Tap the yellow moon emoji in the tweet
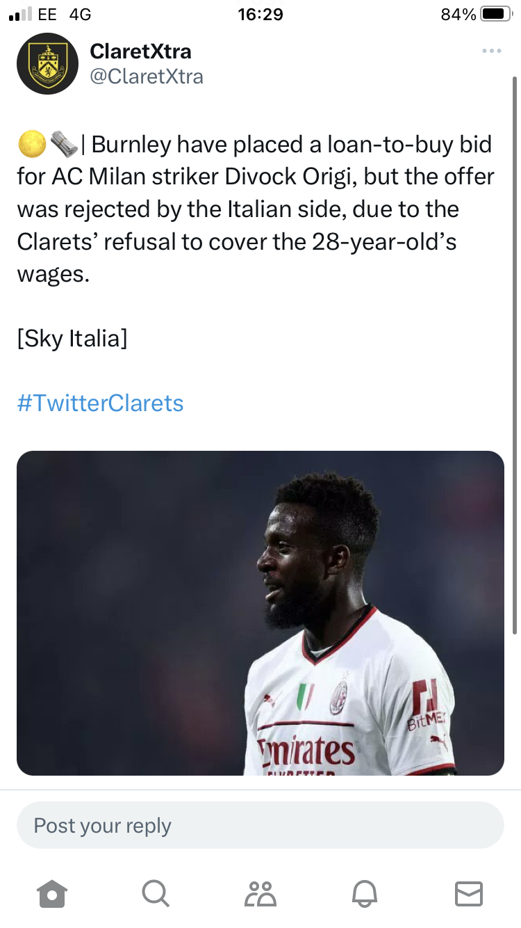 click(x=31, y=145)
